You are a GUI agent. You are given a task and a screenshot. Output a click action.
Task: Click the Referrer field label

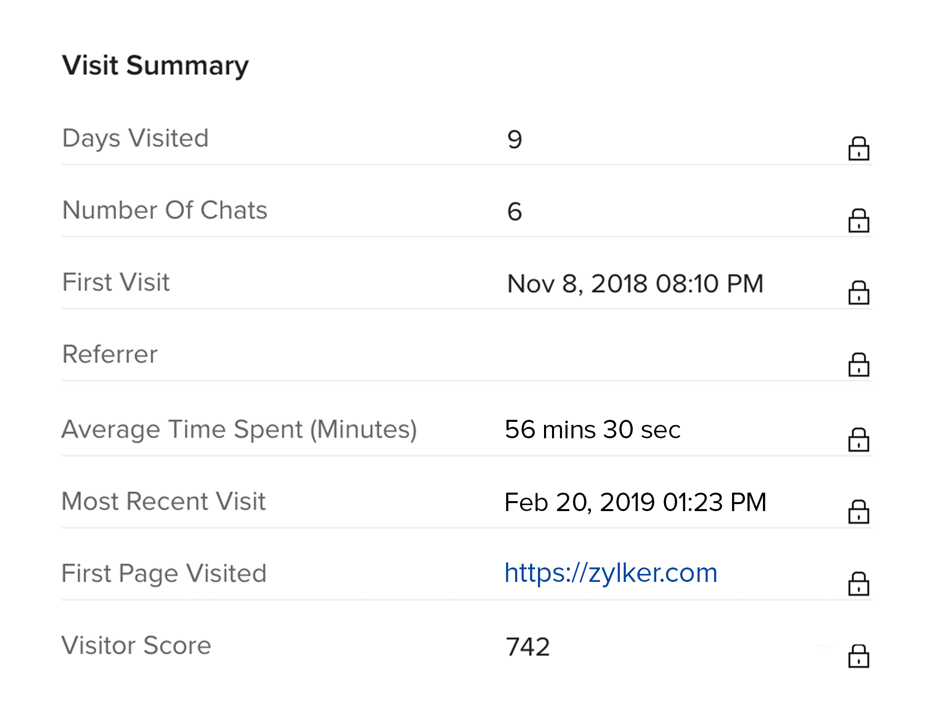pos(110,355)
